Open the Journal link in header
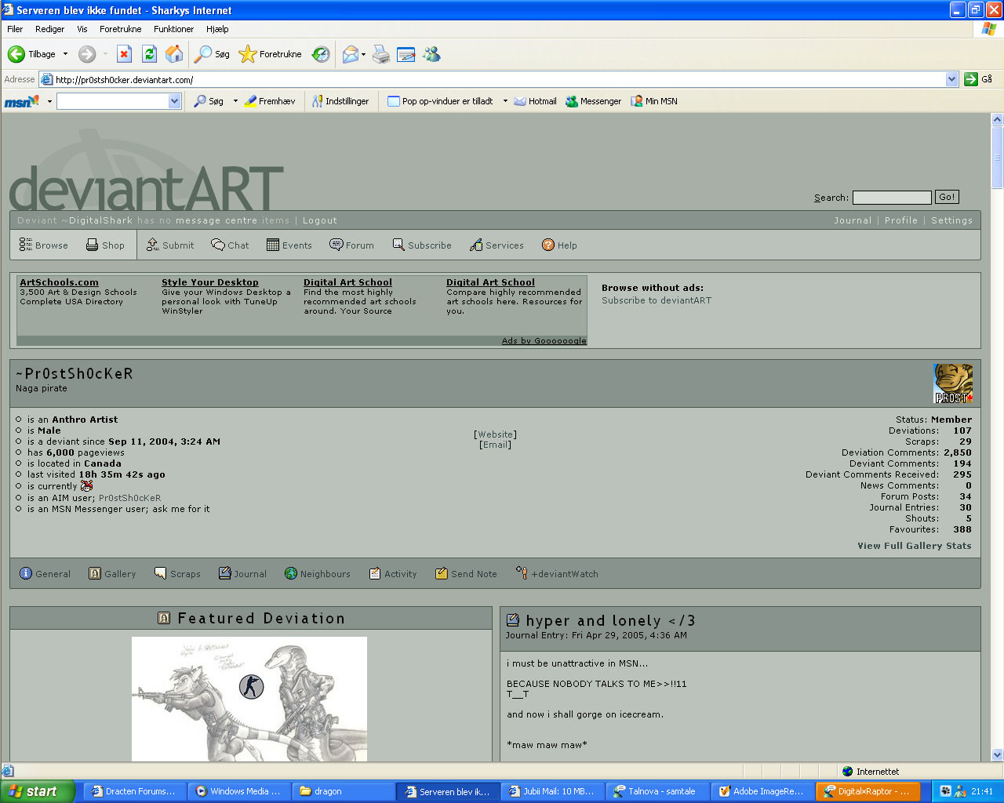The width and height of the screenshot is (1004, 803). click(x=853, y=220)
